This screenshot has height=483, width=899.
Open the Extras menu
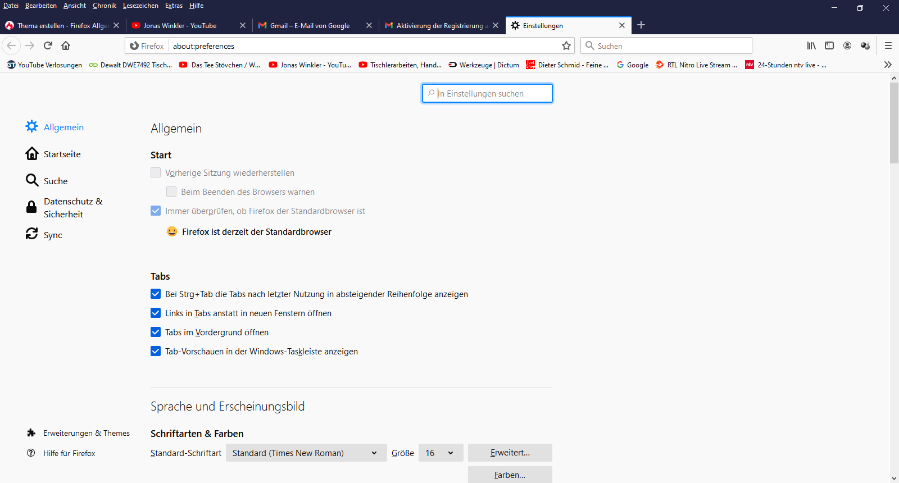174,6
